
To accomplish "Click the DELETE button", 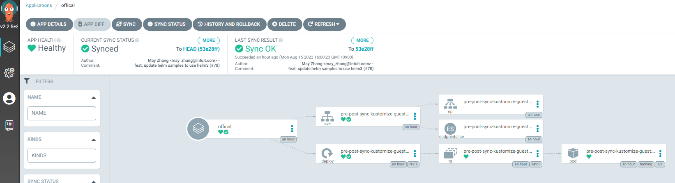I will (285, 24).
